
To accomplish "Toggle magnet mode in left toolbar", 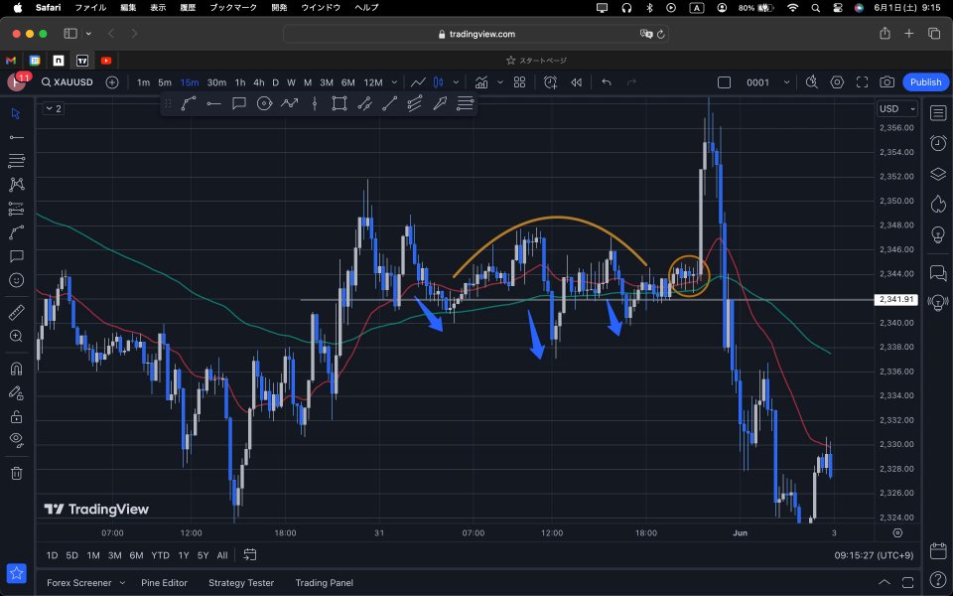I will pos(16,369).
